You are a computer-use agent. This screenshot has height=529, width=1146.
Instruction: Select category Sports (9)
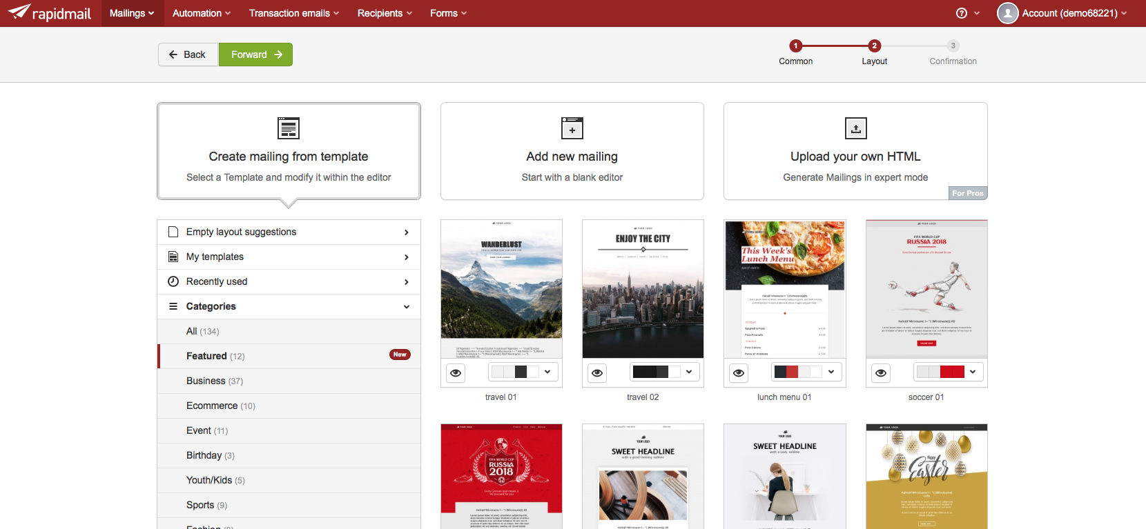[289, 505]
